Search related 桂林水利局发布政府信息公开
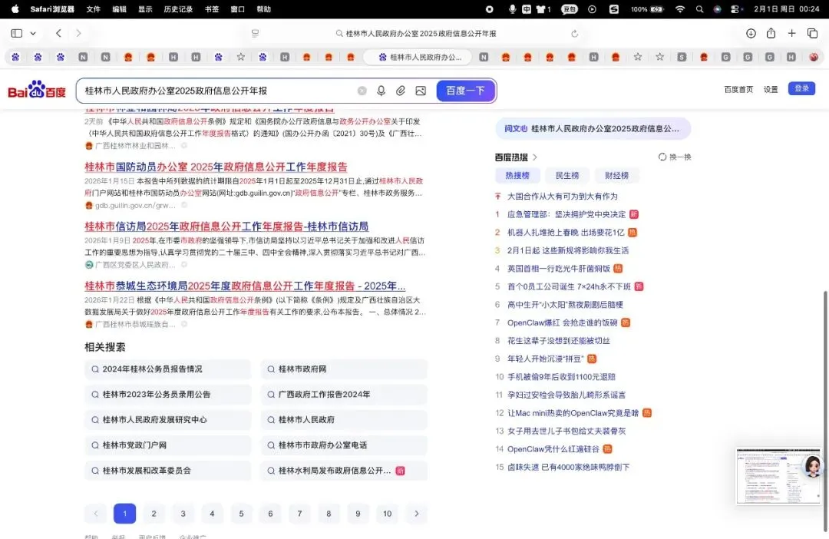Viewport: 829px width, 539px height. coord(344,471)
